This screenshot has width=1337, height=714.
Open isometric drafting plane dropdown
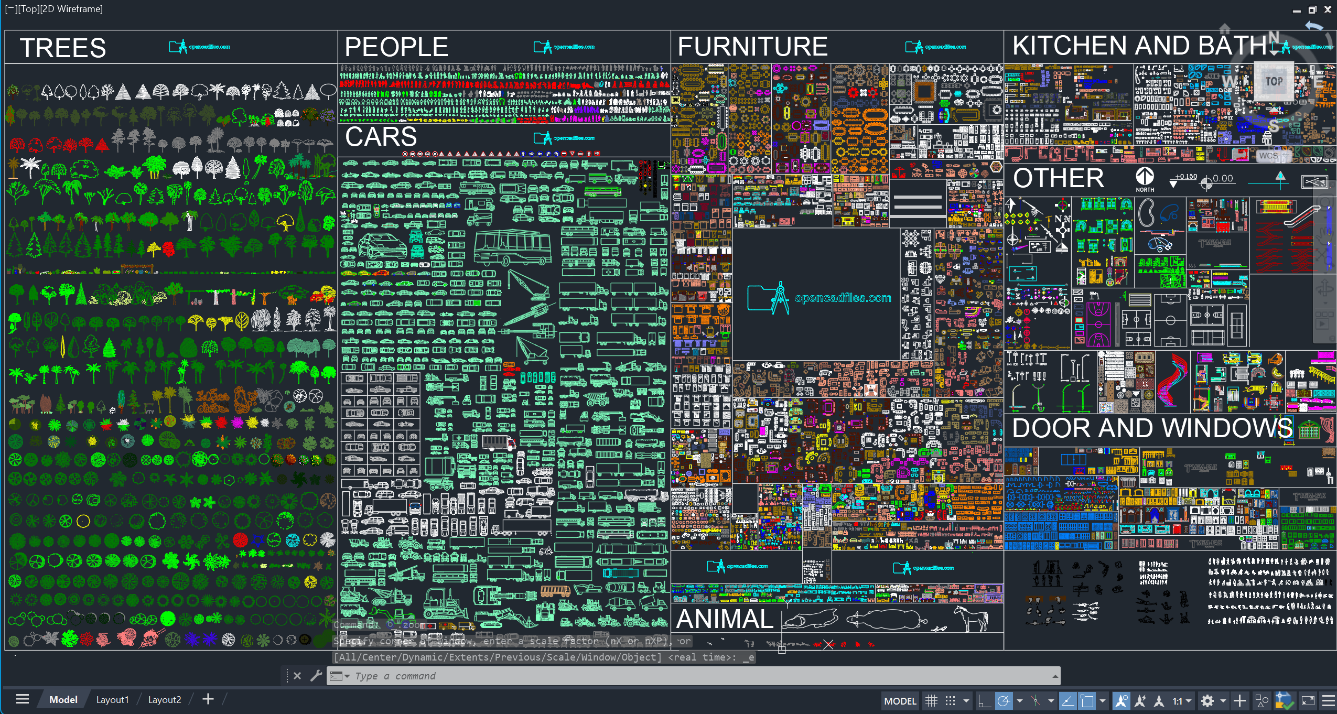tap(1051, 700)
